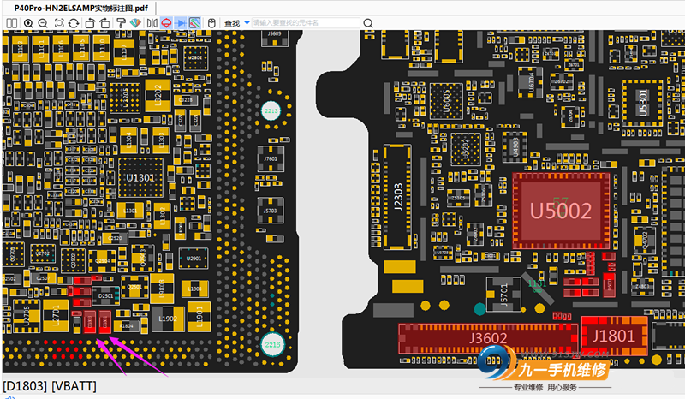Select inductor L1901
685x399 pixels.
point(200,316)
